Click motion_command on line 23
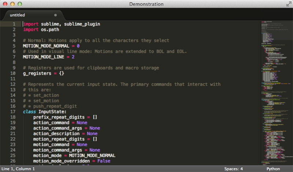This screenshot has height=172, width=293. tap(51, 145)
